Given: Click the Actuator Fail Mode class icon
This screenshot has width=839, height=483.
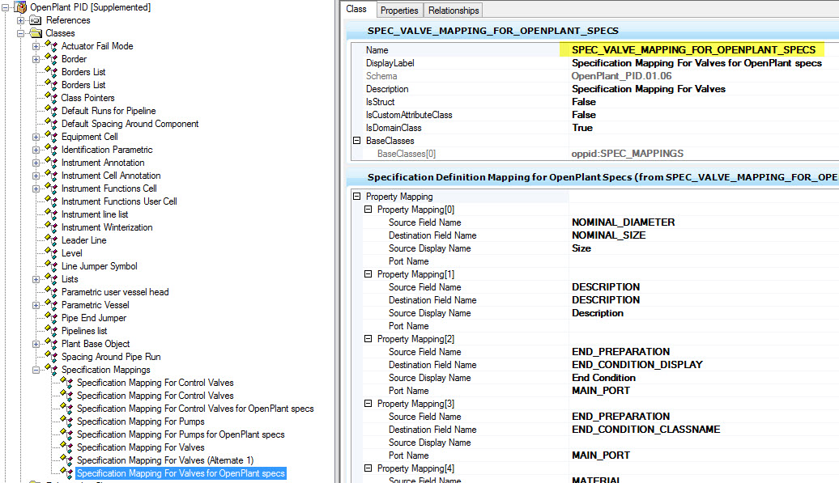Looking at the screenshot, I should (51, 46).
